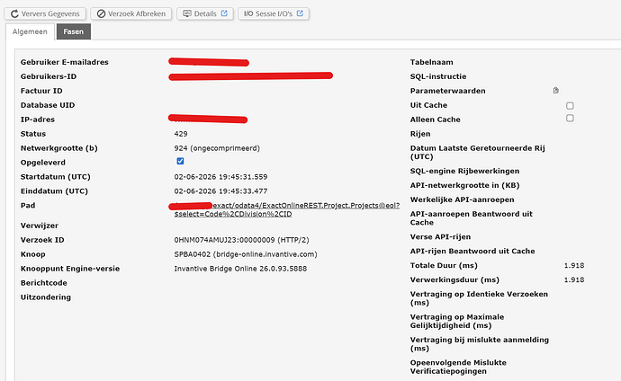Click the Verwerkingsduur value 1.918
Screen dimensions: 621x381
point(574,279)
